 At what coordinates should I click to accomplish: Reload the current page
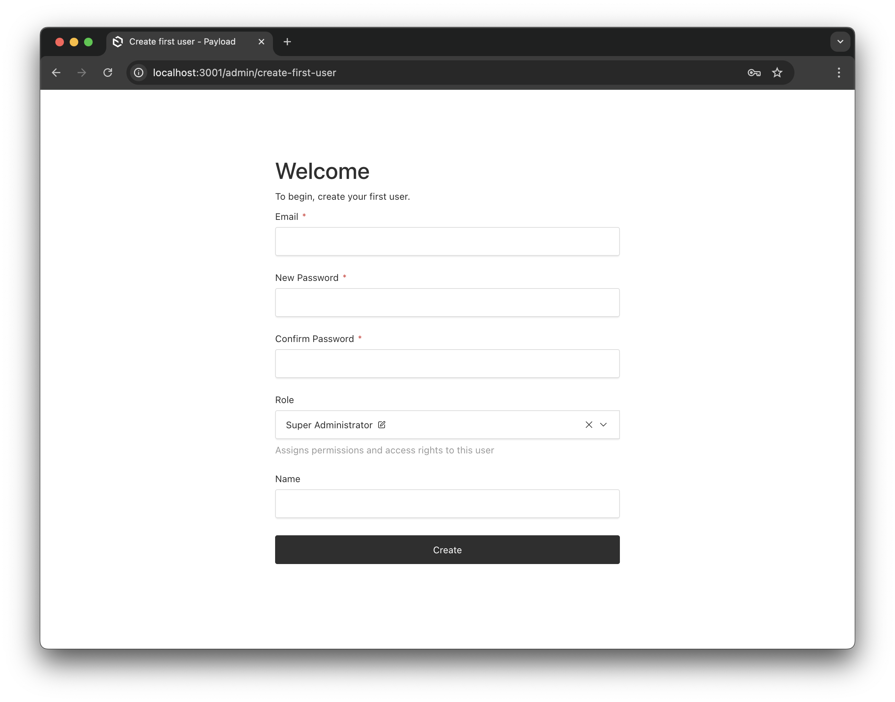[108, 73]
